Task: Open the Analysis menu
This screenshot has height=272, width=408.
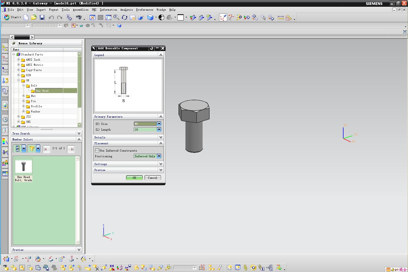Action: tap(126, 10)
